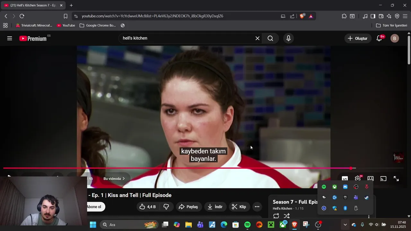Dislike the video
The image size is (411, 231).
tap(166, 207)
